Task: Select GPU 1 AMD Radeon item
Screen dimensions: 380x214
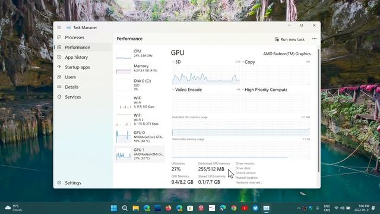Action: 140,154
